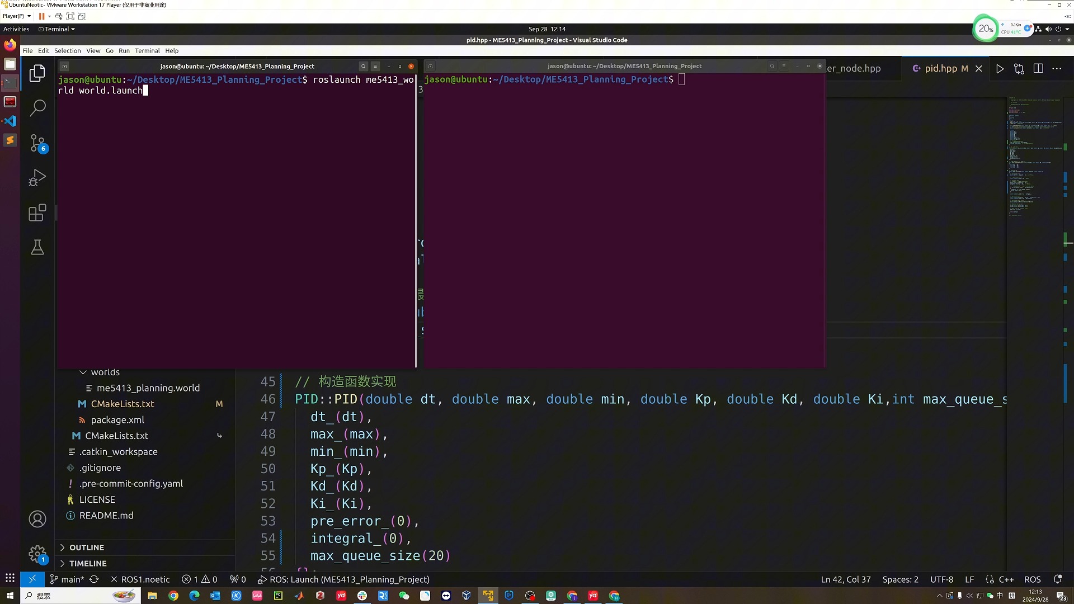Viewport: 1074px width, 604px height.
Task: Start ROS: Launch debug configuration in status bar
Action: point(343,579)
